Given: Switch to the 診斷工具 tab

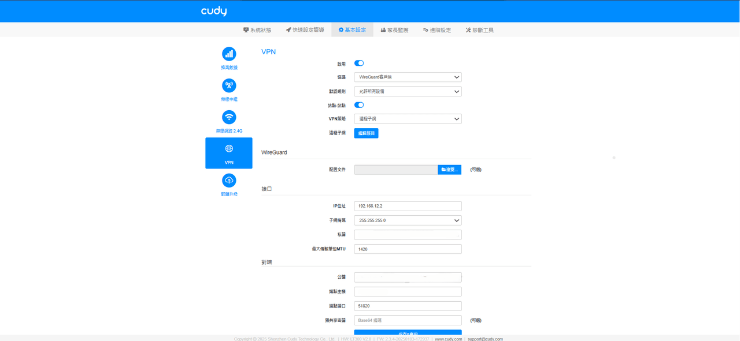Looking at the screenshot, I should [480, 30].
